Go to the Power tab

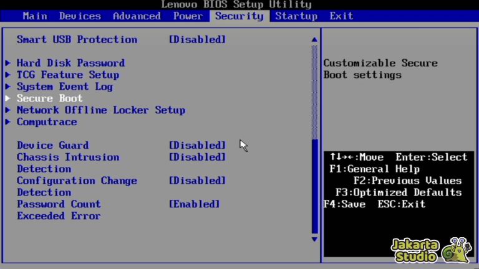(188, 16)
